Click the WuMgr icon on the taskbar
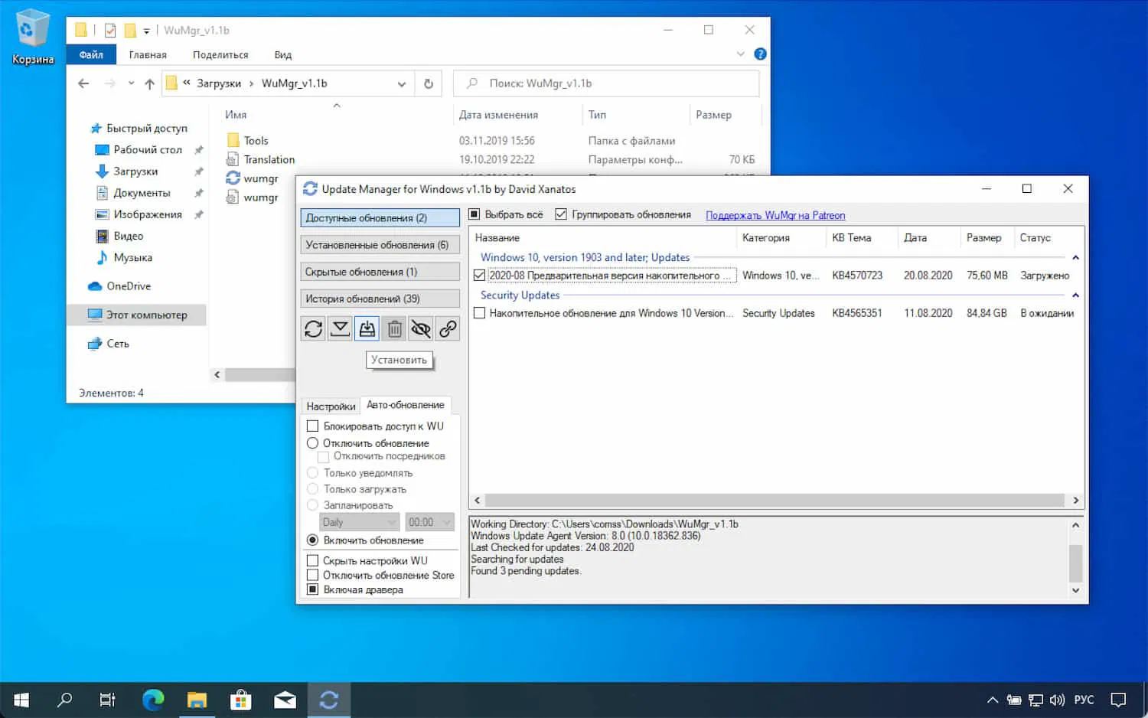1148x718 pixels. (x=329, y=699)
